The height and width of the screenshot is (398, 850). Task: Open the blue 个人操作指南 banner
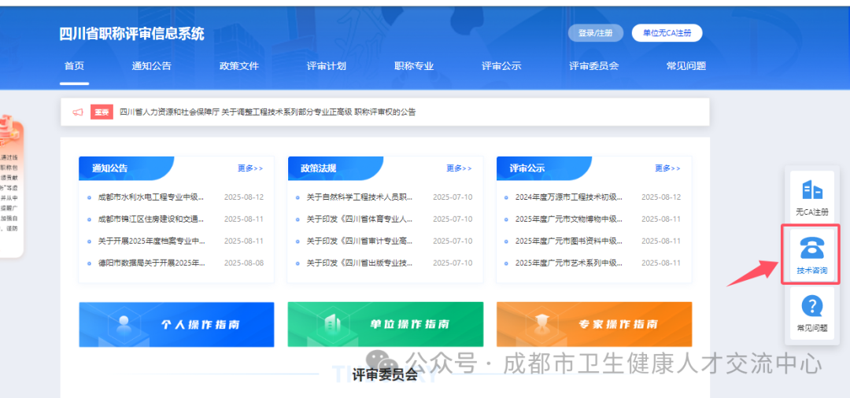(x=177, y=324)
